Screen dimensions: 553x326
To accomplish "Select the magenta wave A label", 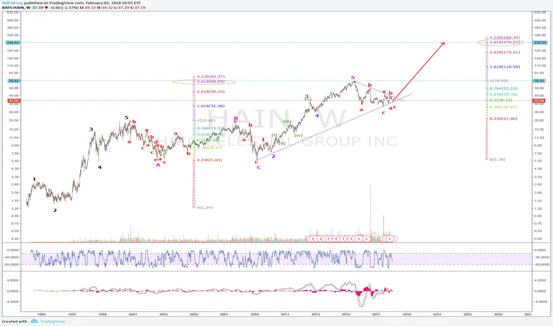I will [x=158, y=165].
